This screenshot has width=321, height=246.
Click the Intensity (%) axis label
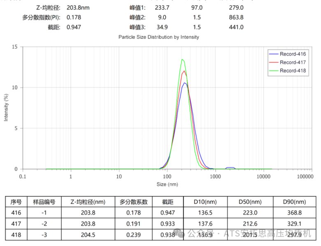[6, 108]
